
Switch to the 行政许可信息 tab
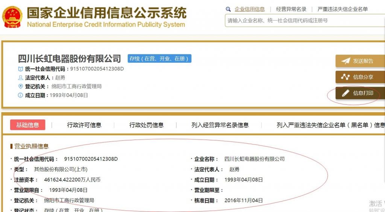pos(84,125)
